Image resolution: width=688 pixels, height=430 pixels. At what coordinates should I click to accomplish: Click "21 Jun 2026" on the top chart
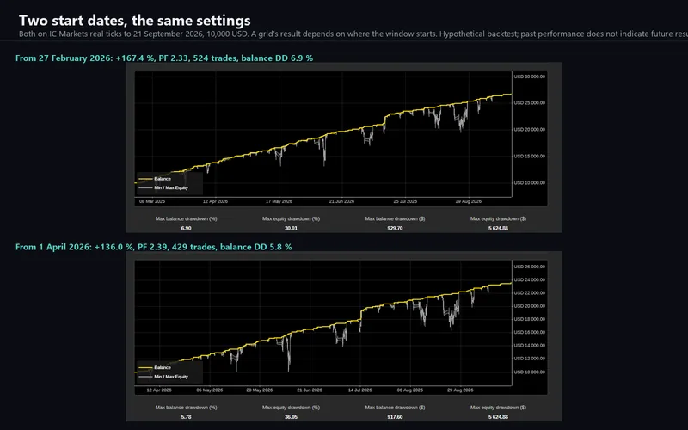(x=341, y=201)
